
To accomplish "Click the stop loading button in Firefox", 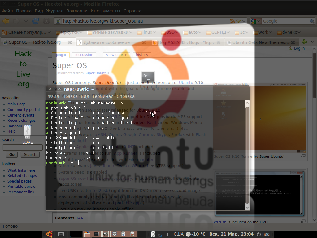I will [x=46, y=21].
